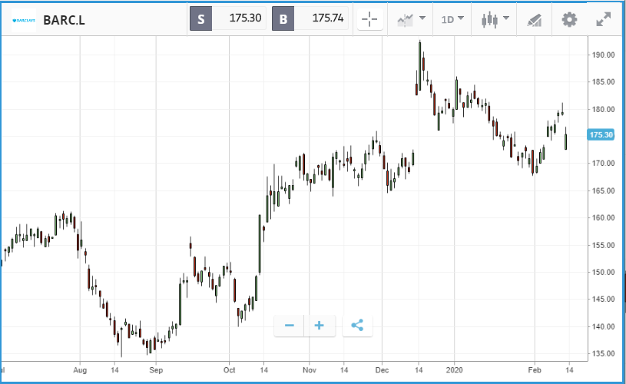
Task: Click the Barclays logo thumbnail
Action: pyautogui.click(x=24, y=21)
